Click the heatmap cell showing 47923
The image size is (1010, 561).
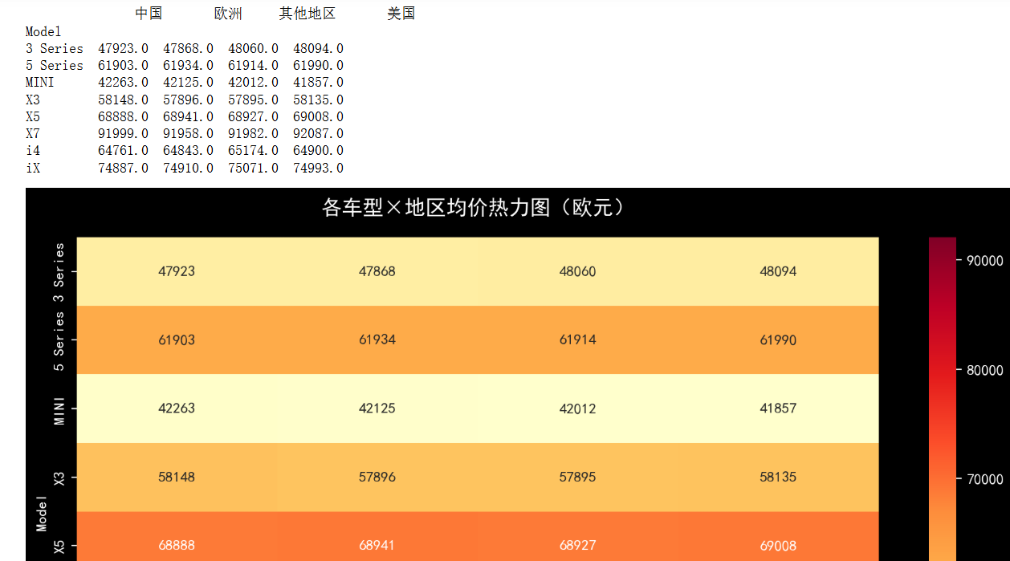[177, 271]
